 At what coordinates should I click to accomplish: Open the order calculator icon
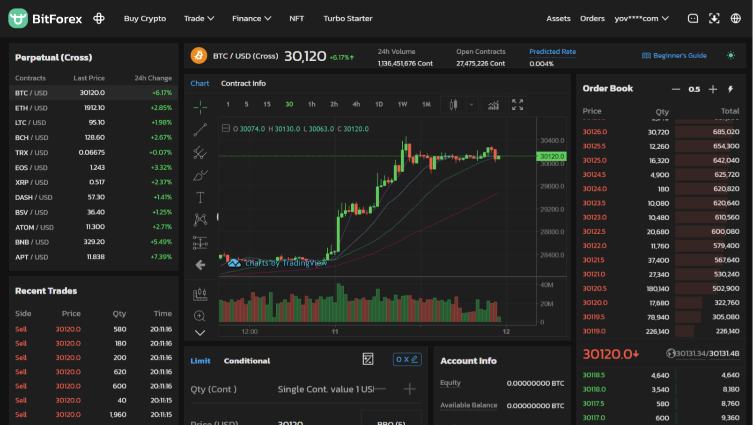[x=368, y=359]
